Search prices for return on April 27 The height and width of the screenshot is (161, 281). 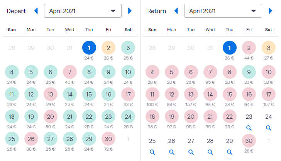pyautogui.click(x=191, y=152)
